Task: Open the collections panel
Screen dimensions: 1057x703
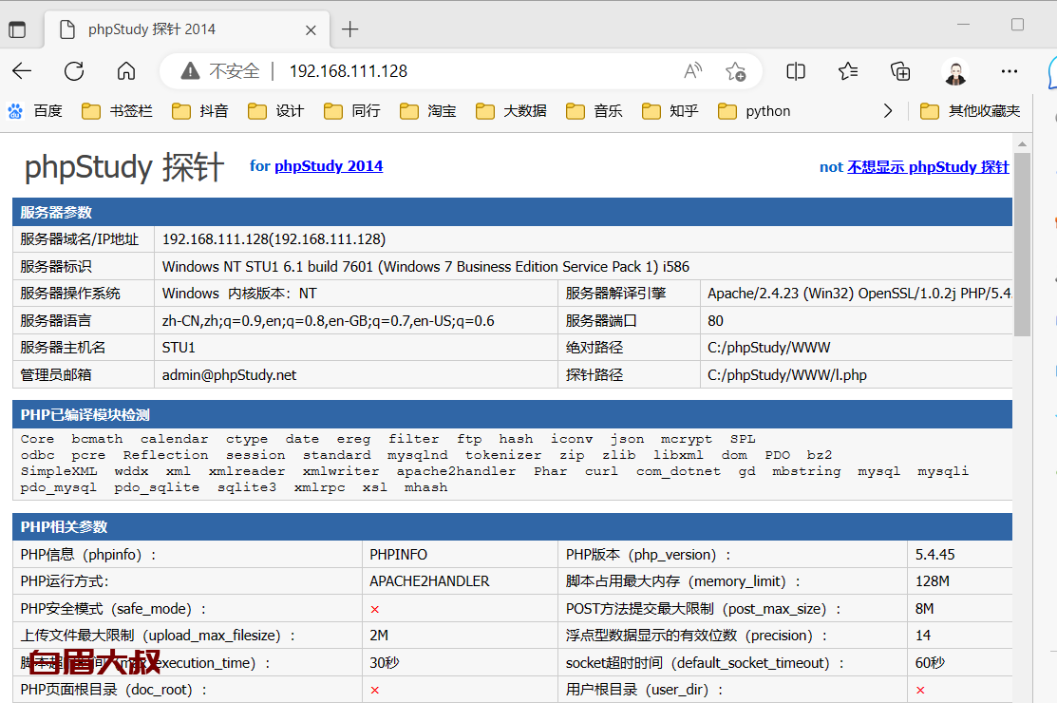Action: tap(900, 70)
